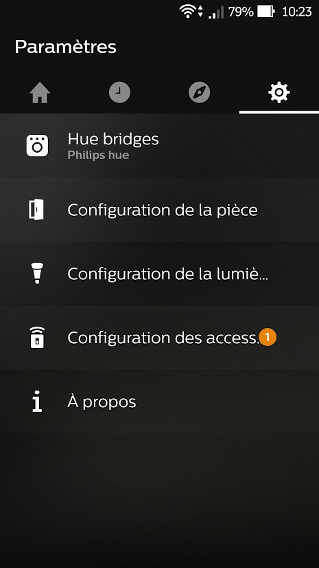The width and height of the screenshot is (319, 568).
Task: Open Configuration des accessoires entry
Action: [159, 338]
